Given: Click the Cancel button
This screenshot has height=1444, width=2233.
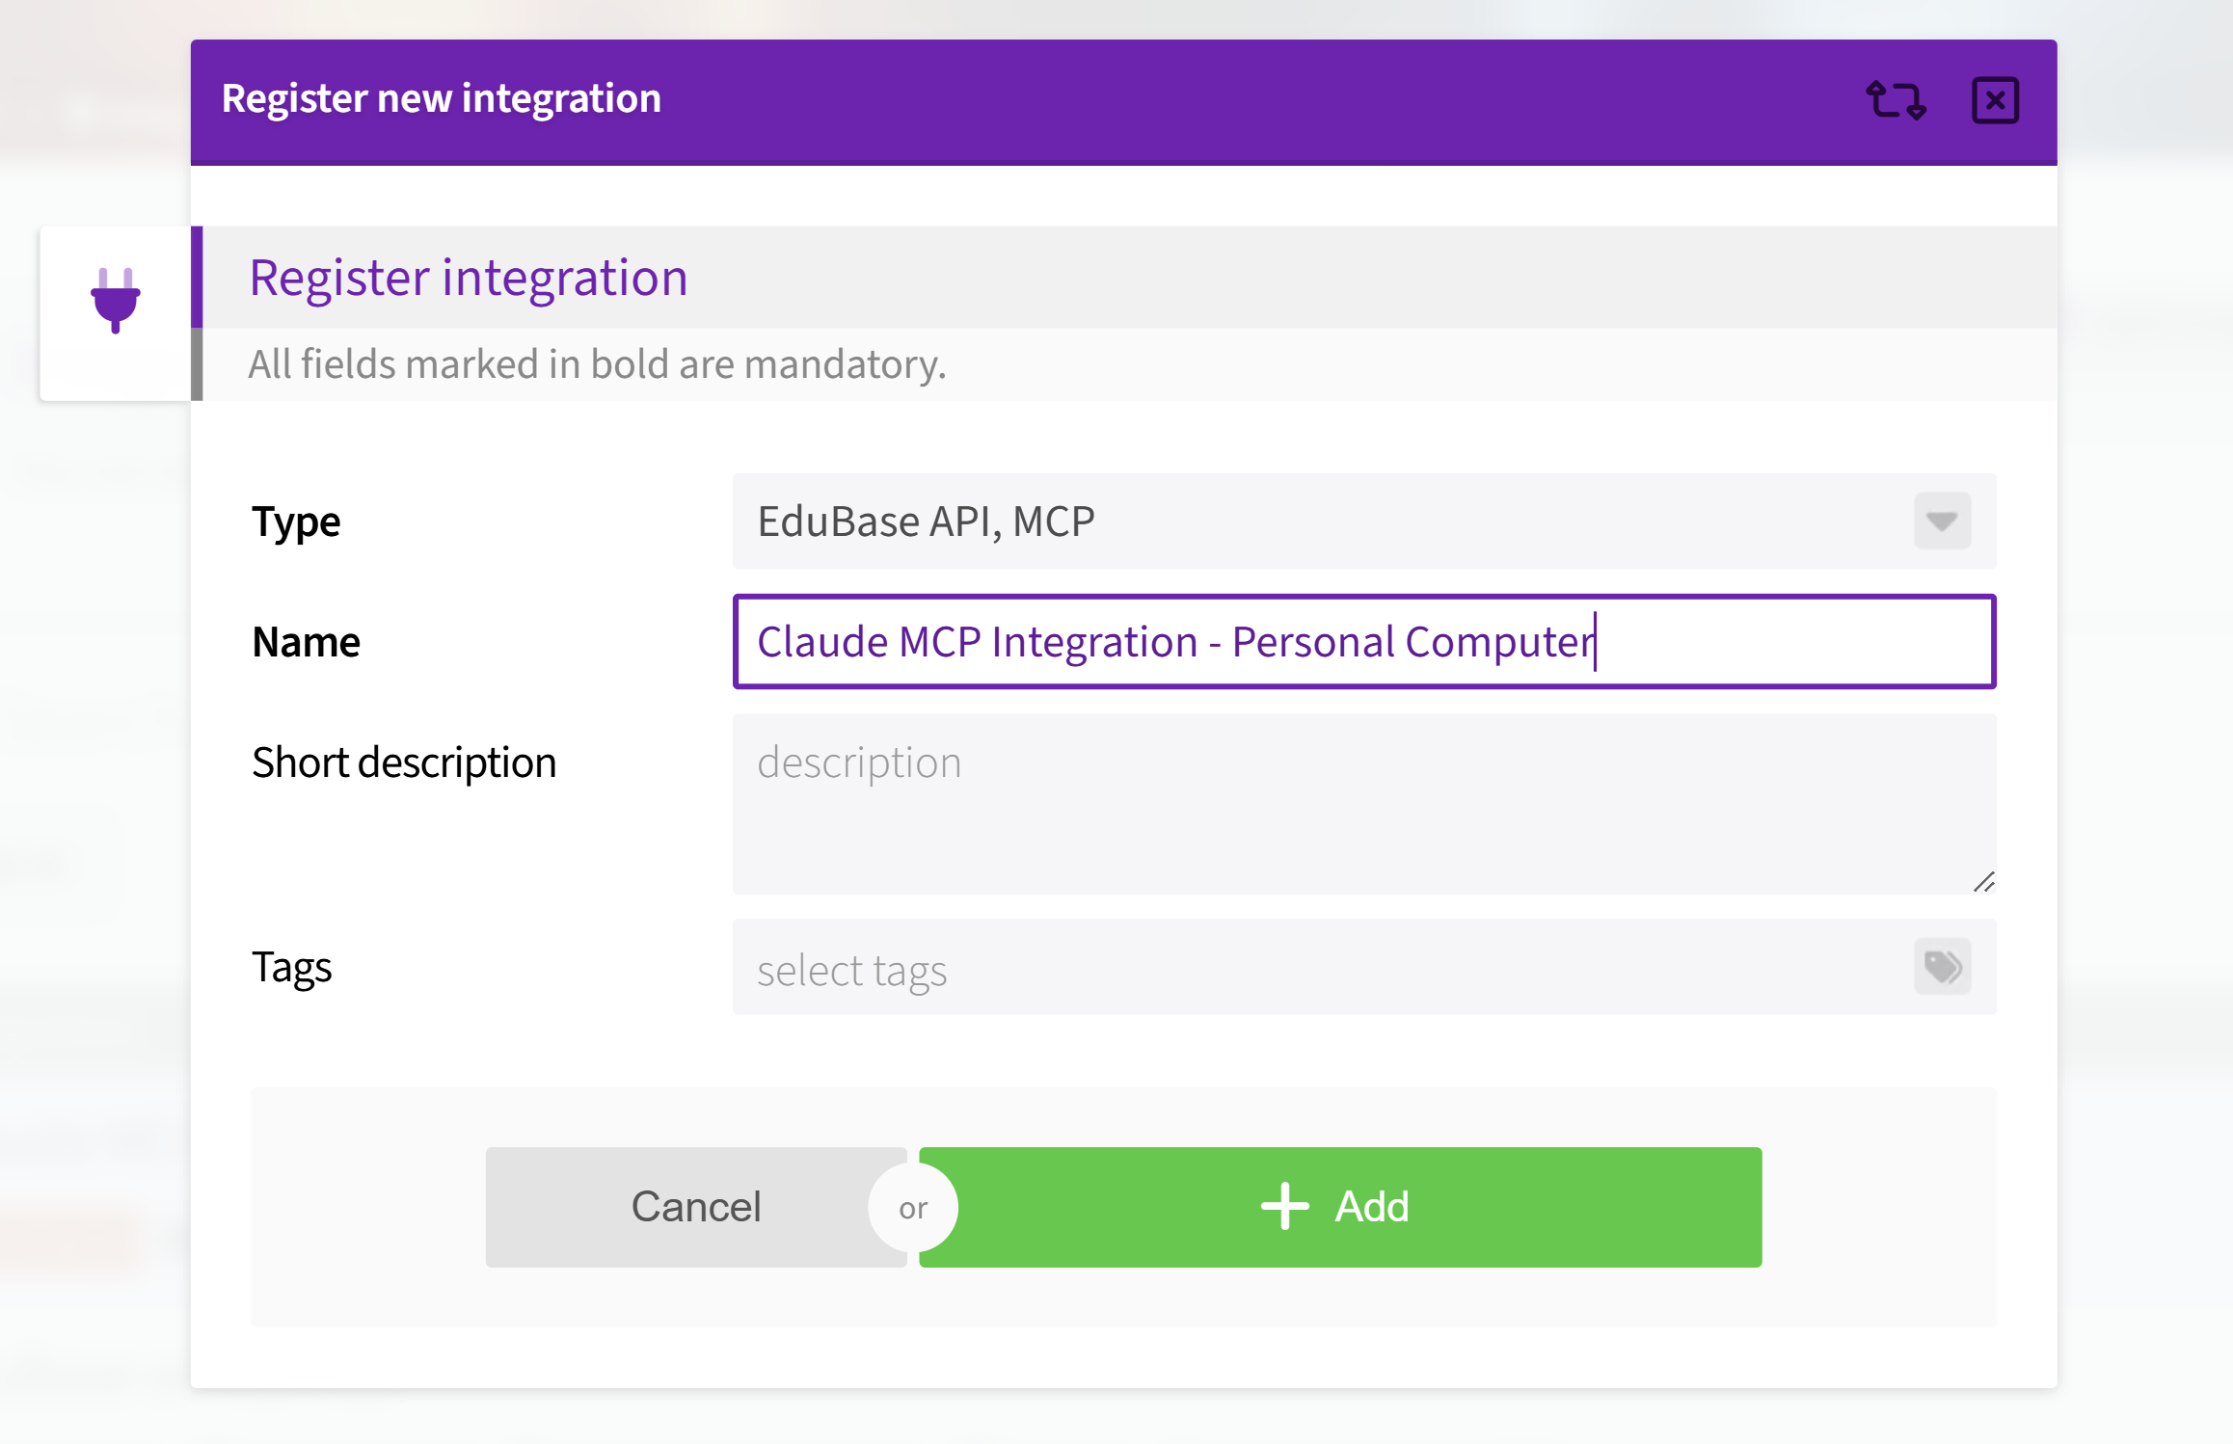Looking at the screenshot, I should click(696, 1207).
